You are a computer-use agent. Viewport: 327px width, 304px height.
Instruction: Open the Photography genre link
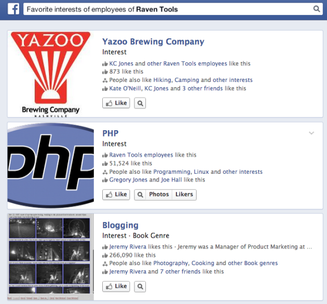point(171,264)
